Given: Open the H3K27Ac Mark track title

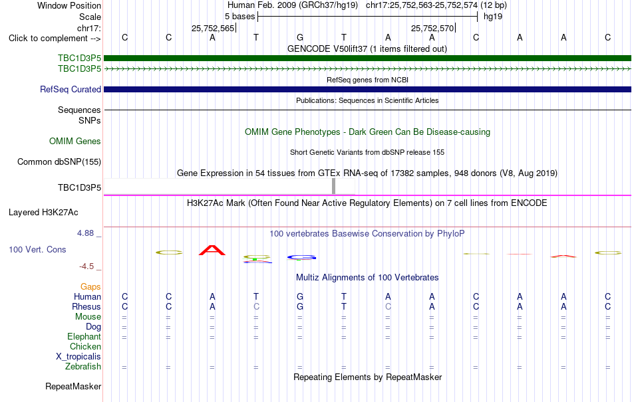Looking at the screenshot, I should pos(367,203).
